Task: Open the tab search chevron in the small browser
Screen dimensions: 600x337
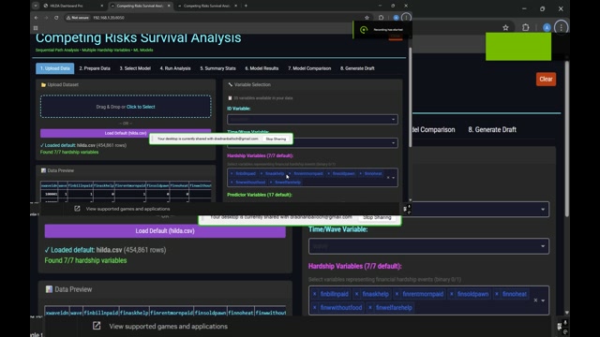Action: click(36, 6)
